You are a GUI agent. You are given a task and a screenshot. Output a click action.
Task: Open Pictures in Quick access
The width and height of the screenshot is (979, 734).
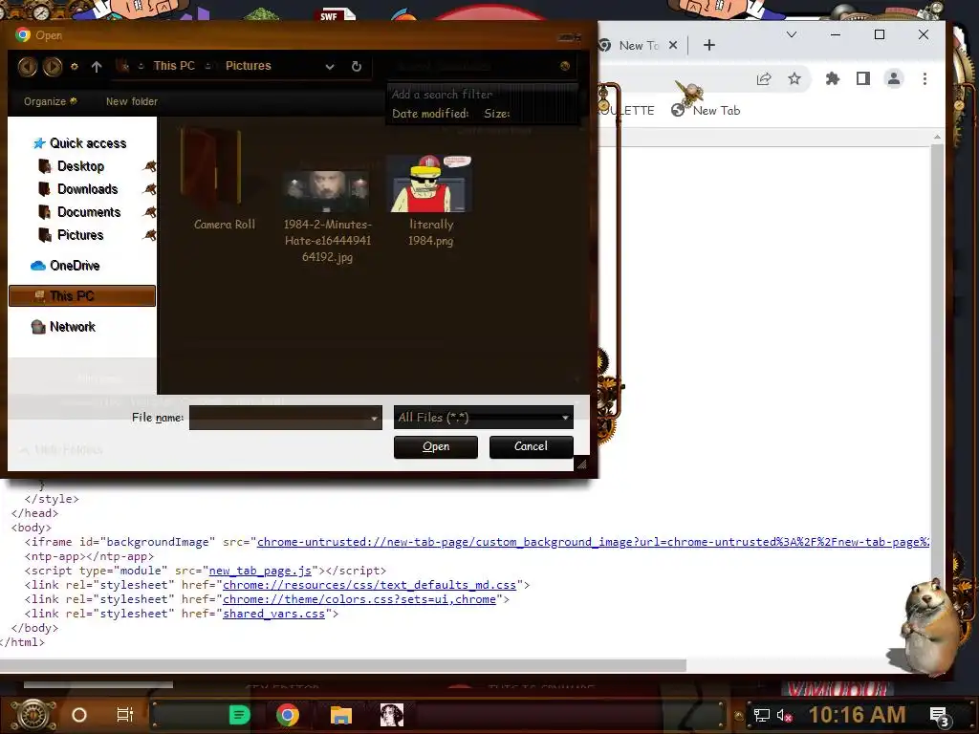click(71, 235)
